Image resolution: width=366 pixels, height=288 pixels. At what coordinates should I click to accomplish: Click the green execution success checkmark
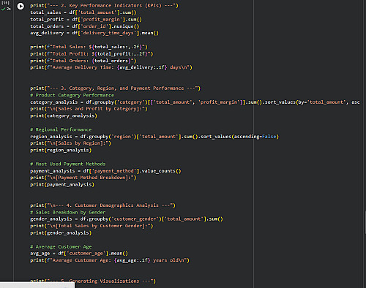point(3,9)
